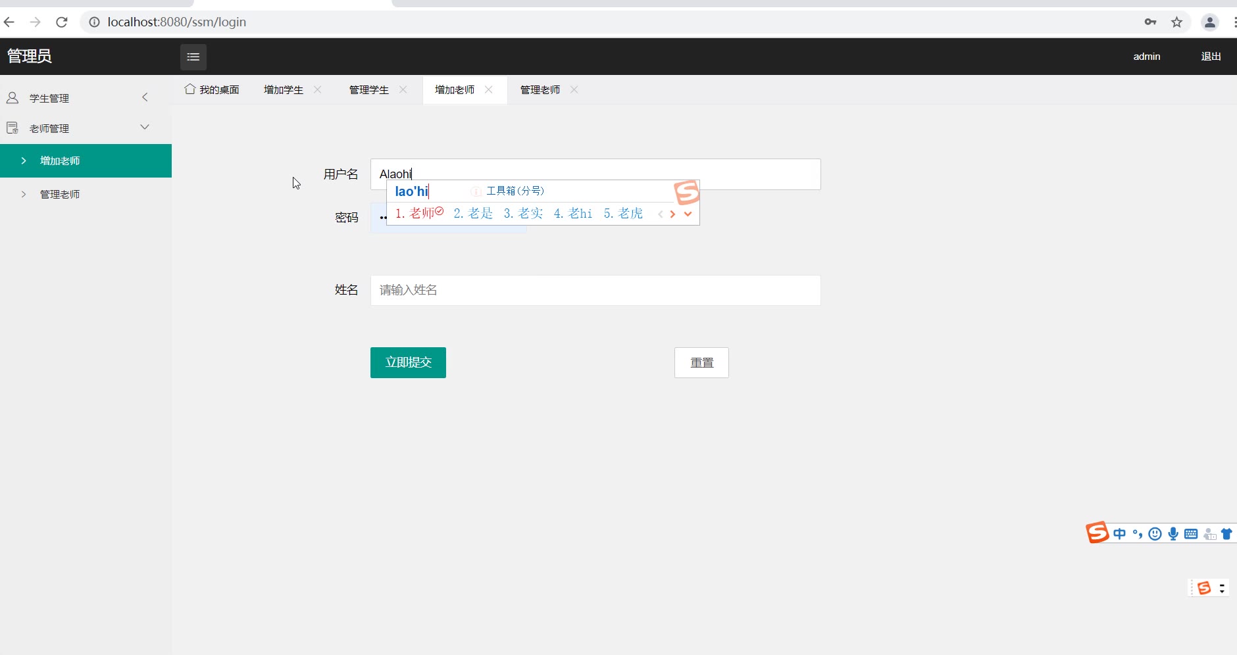
Task: Switch to the 管理老师 tab
Action: [540, 89]
